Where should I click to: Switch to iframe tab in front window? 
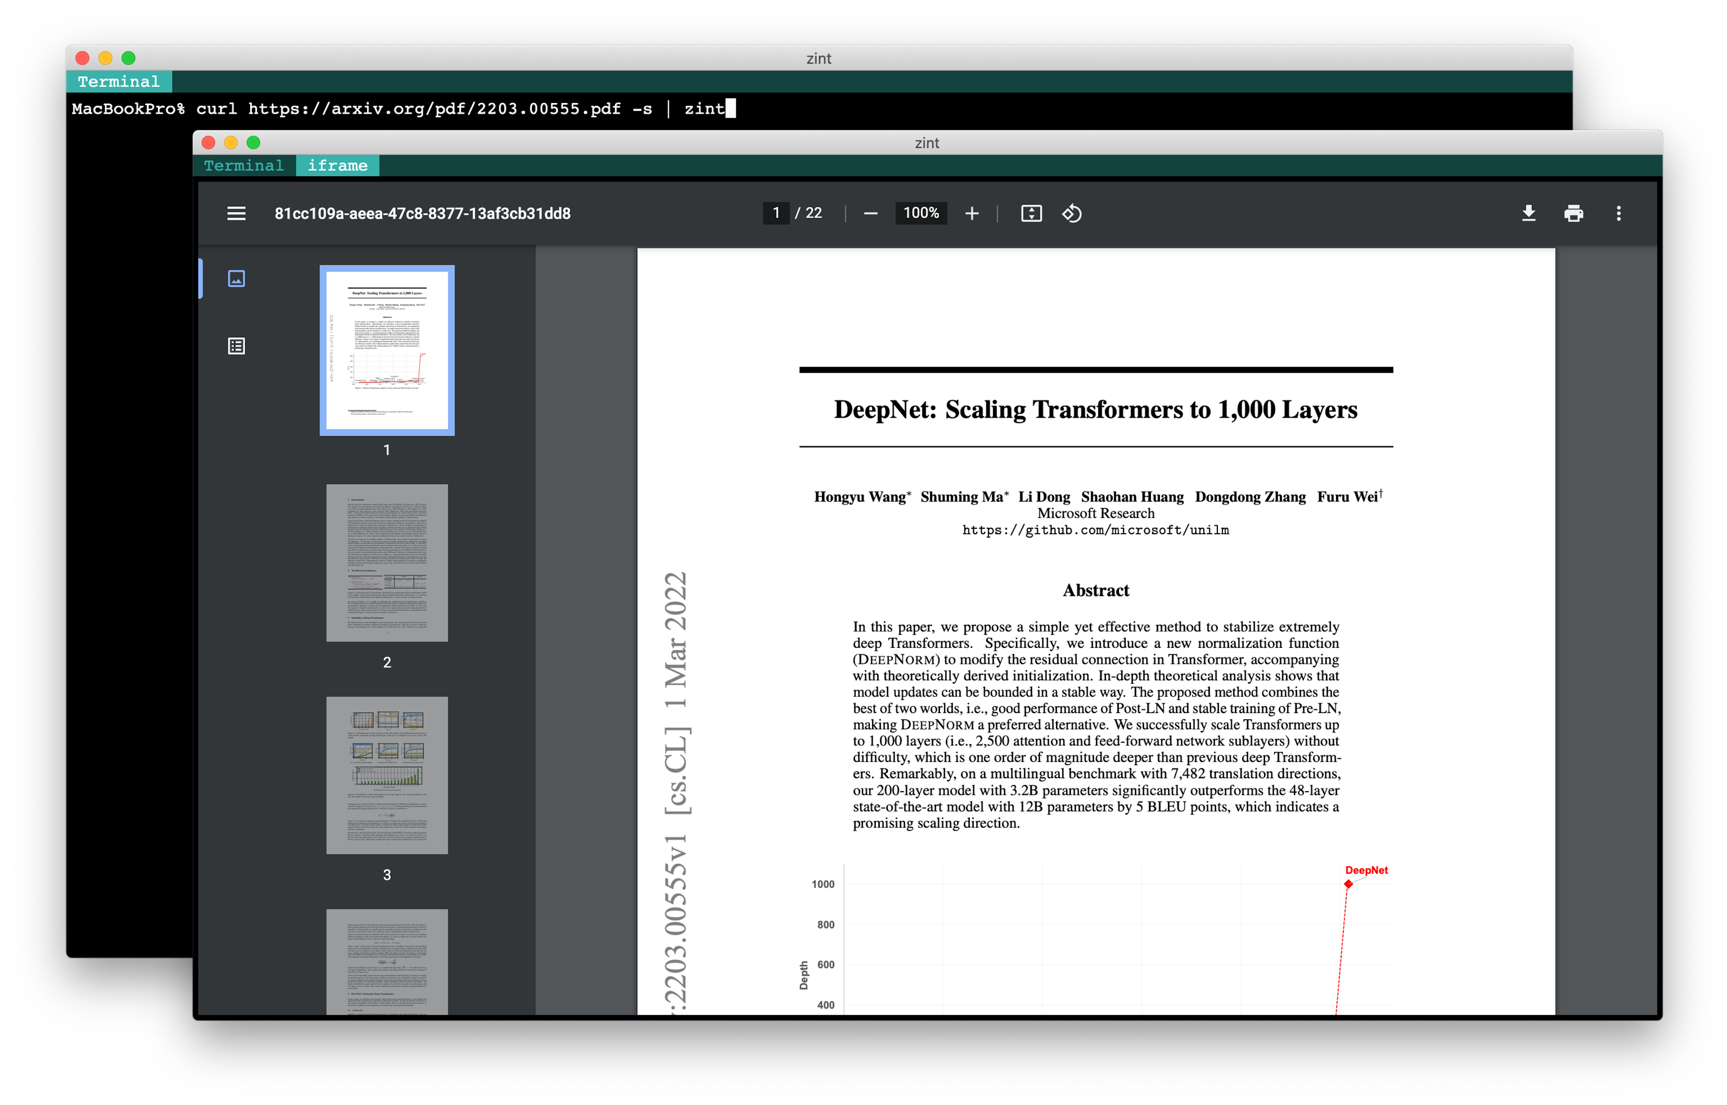click(x=337, y=166)
